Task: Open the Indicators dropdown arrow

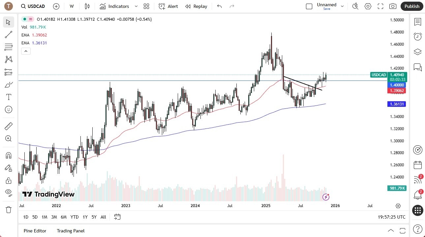Action: [136, 6]
